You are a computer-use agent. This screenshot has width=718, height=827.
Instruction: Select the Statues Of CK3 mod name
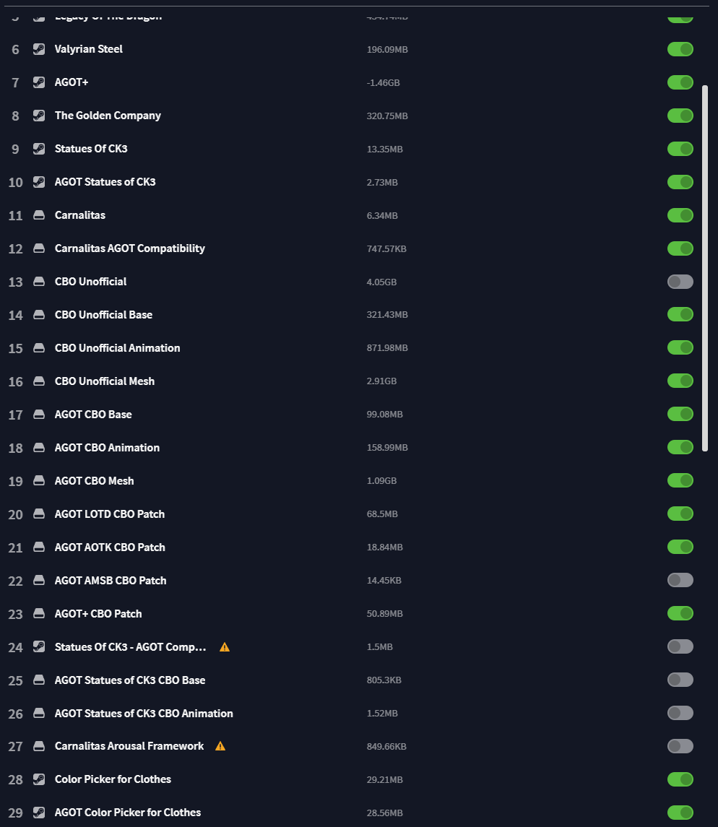tap(91, 149)
